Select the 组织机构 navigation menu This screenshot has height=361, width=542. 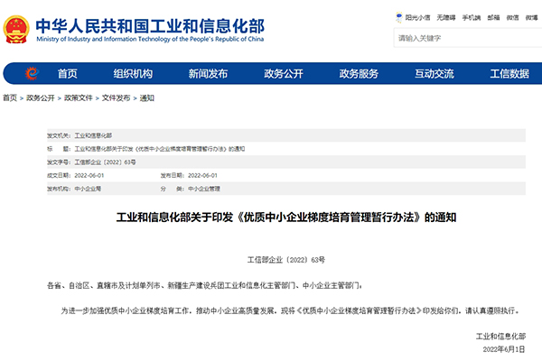pyautogui.click(x=133, y=74)
